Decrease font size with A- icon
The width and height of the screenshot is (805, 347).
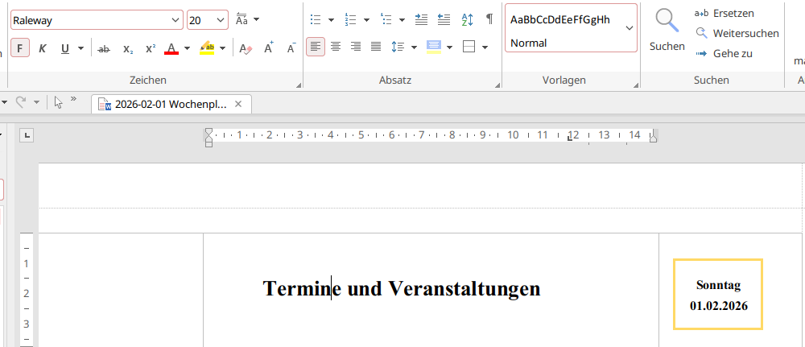click(x=291, y=48)
